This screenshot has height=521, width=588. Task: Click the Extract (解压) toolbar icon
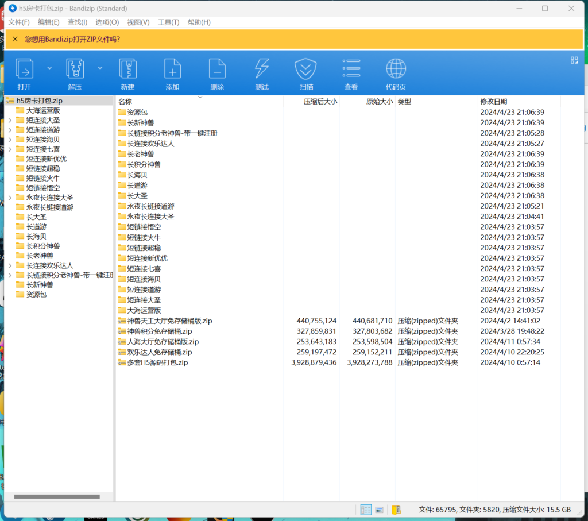(x=75, y=70)
